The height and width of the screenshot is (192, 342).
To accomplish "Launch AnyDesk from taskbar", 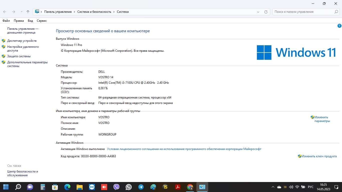I will coord(104,187).
